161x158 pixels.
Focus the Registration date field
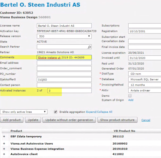(x=145, y=31)
